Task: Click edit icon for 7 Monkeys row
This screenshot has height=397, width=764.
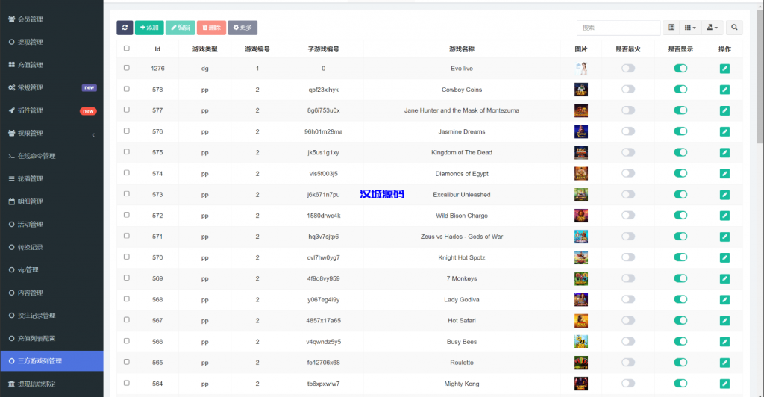Action: coord(724,278)
